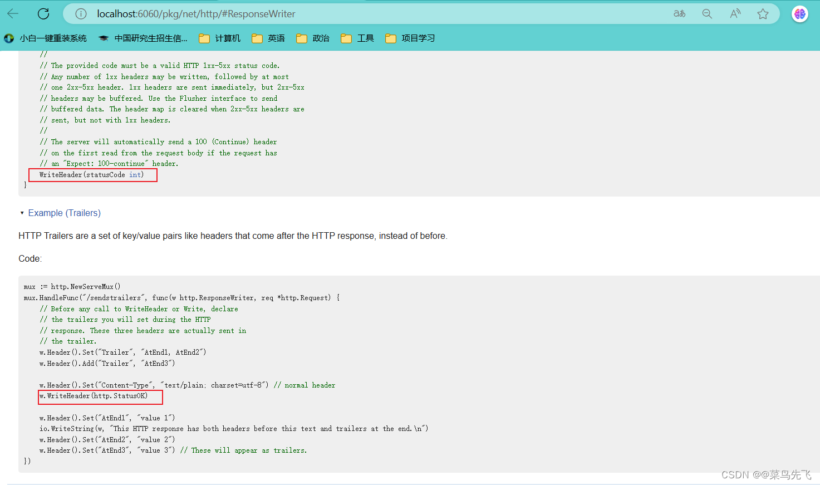820x485 pixels.
Task: Click the "These will appear as trailers" comment
Action: pyautogui.click(x=244, y=450)
